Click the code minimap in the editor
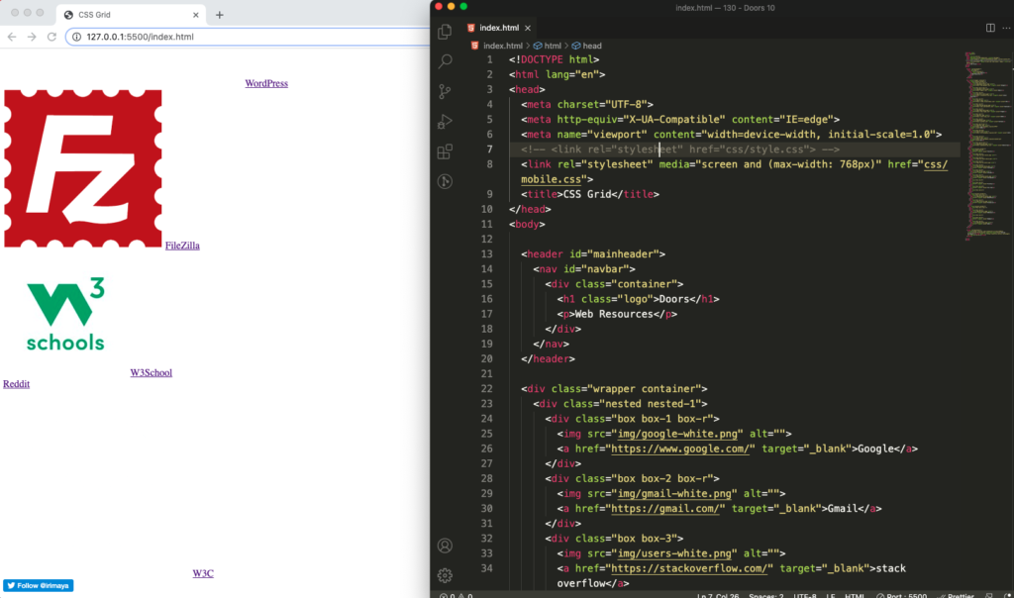The width and height of the screenshot is (1014, 598). (987, 146)
